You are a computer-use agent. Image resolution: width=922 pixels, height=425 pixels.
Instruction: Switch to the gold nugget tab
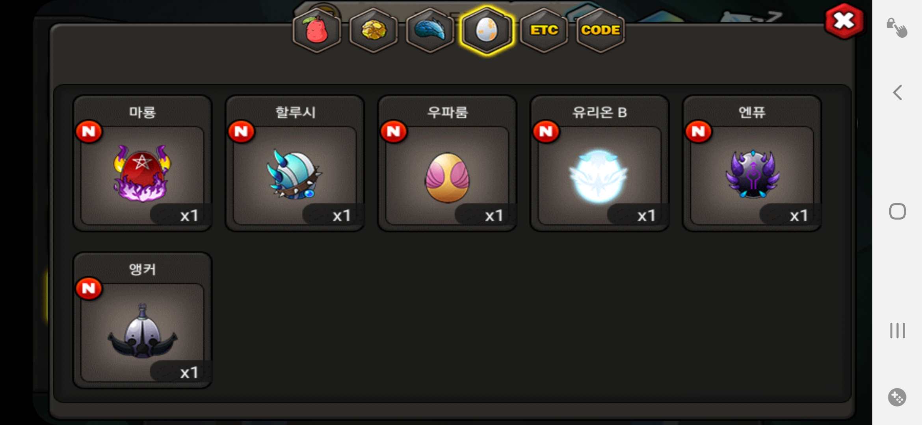click(374, 30)
